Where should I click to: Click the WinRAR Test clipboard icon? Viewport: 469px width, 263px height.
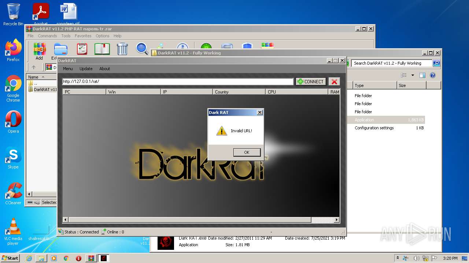(82, 49)
